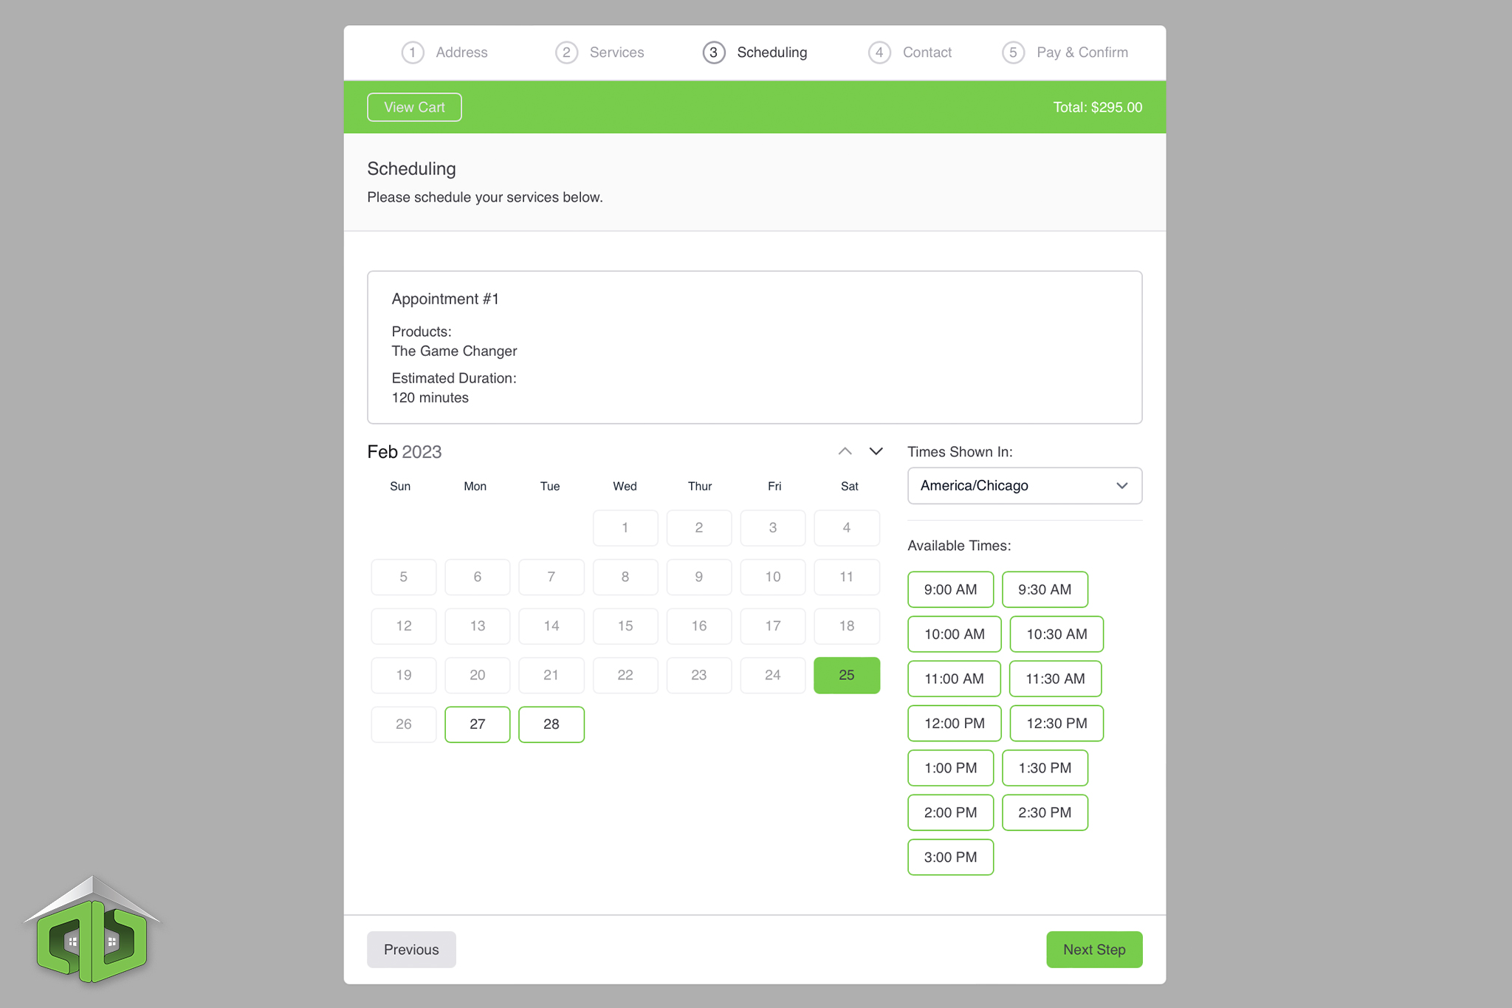Select the 3:00 PM time slot
This screenshot has height=1008, width=1512.
point(950,857)
